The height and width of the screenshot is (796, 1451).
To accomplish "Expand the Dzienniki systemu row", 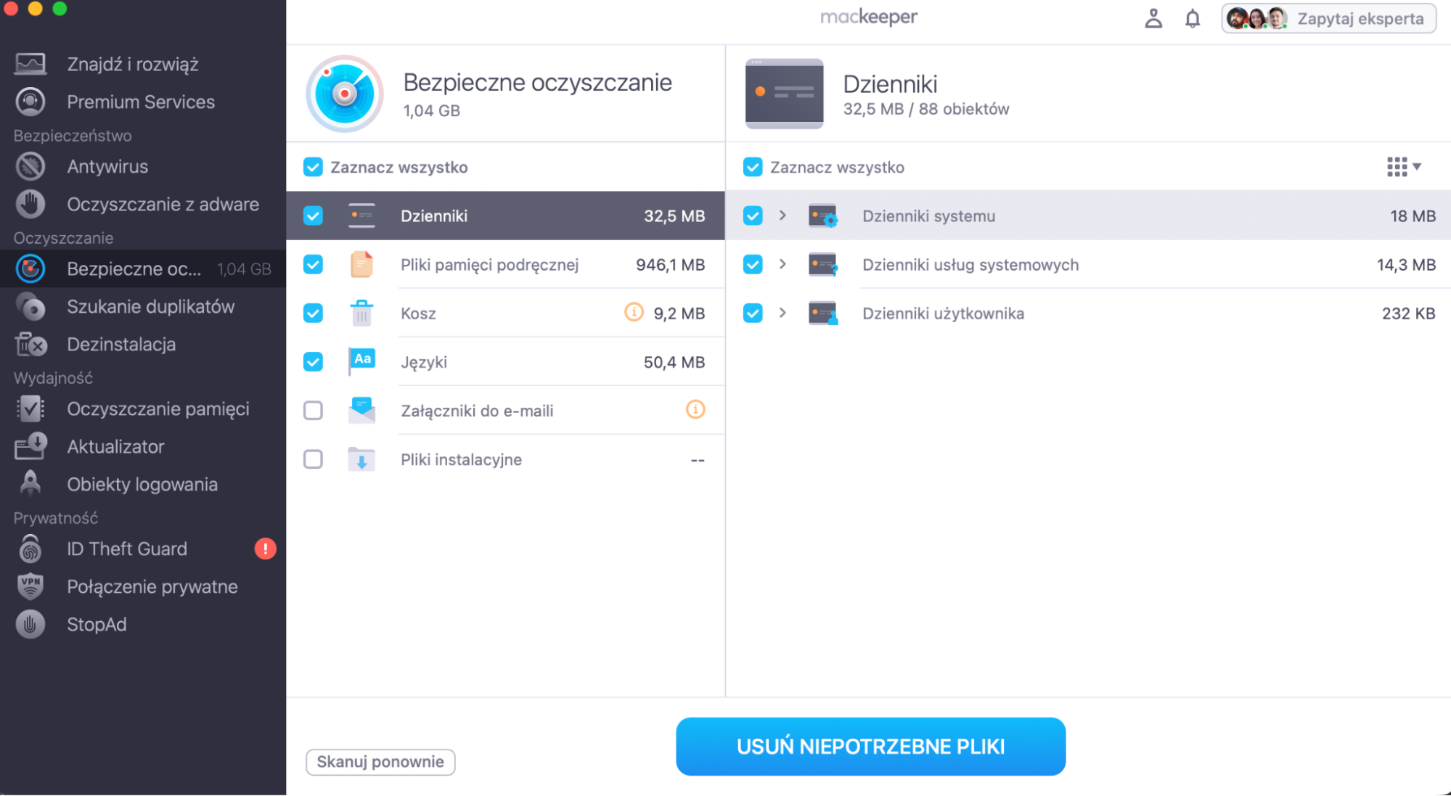I will [x=782, y=216].
